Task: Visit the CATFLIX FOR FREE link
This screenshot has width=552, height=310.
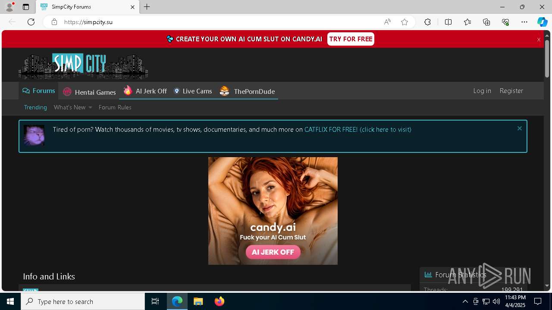Action: point(358,130)
